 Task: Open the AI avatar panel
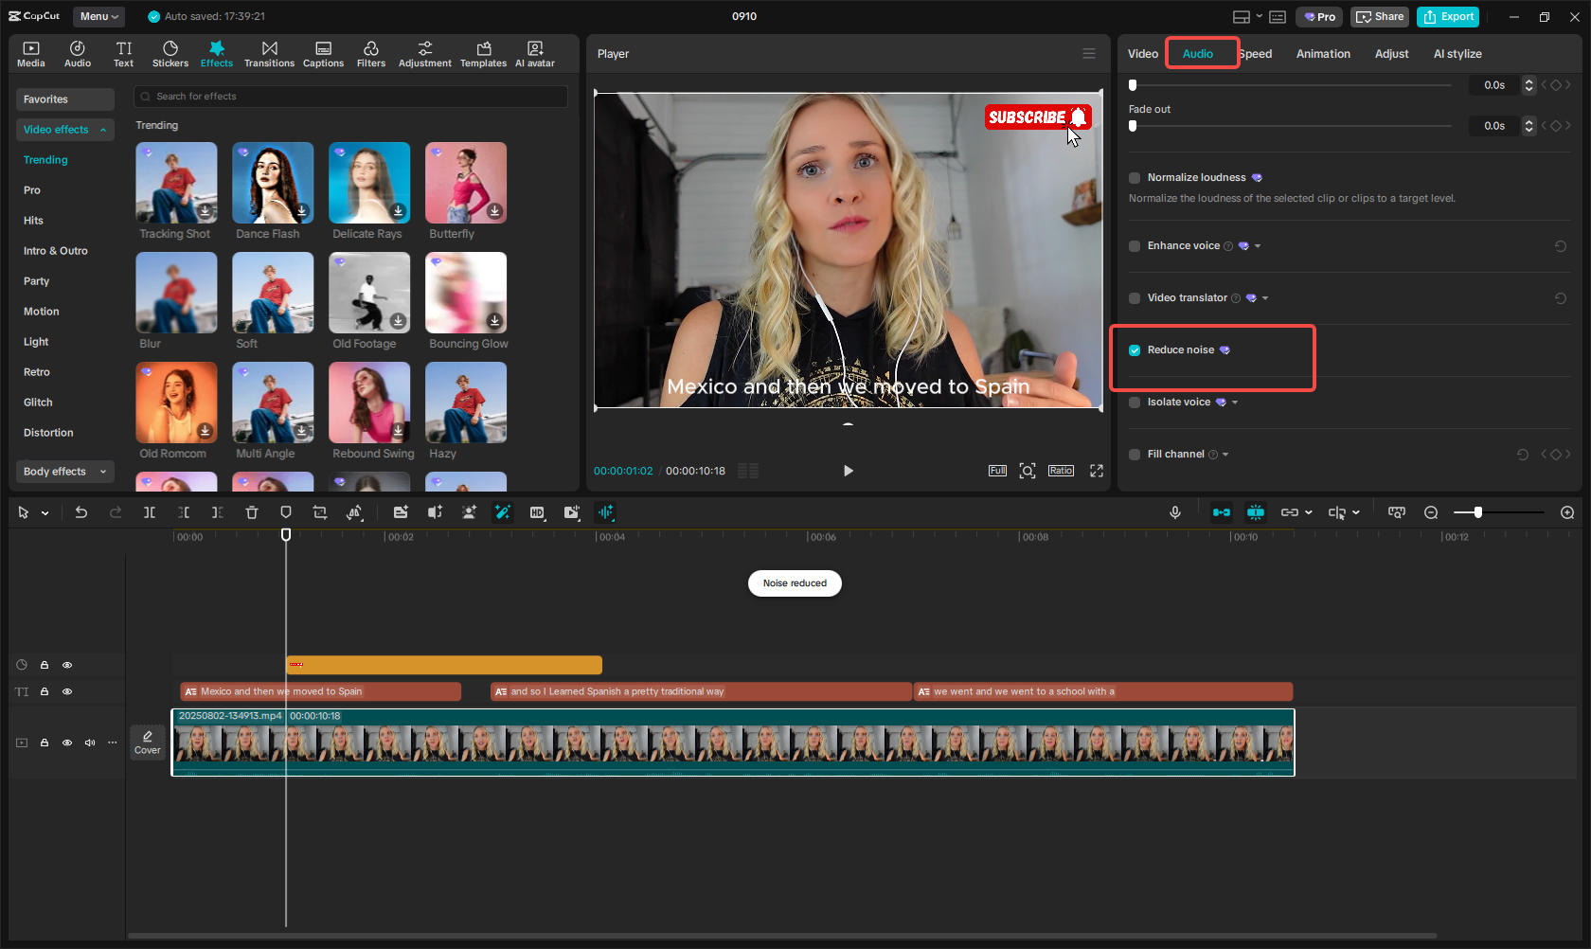pyautogui.click(x=535, y=54)
